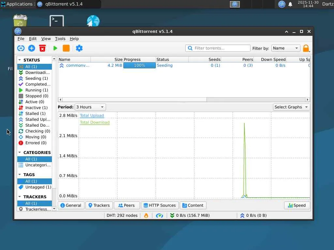This screenshot has width=334, height=250.
Task: Click the Add Torrent File plus icon
Action: coord(32,48)
